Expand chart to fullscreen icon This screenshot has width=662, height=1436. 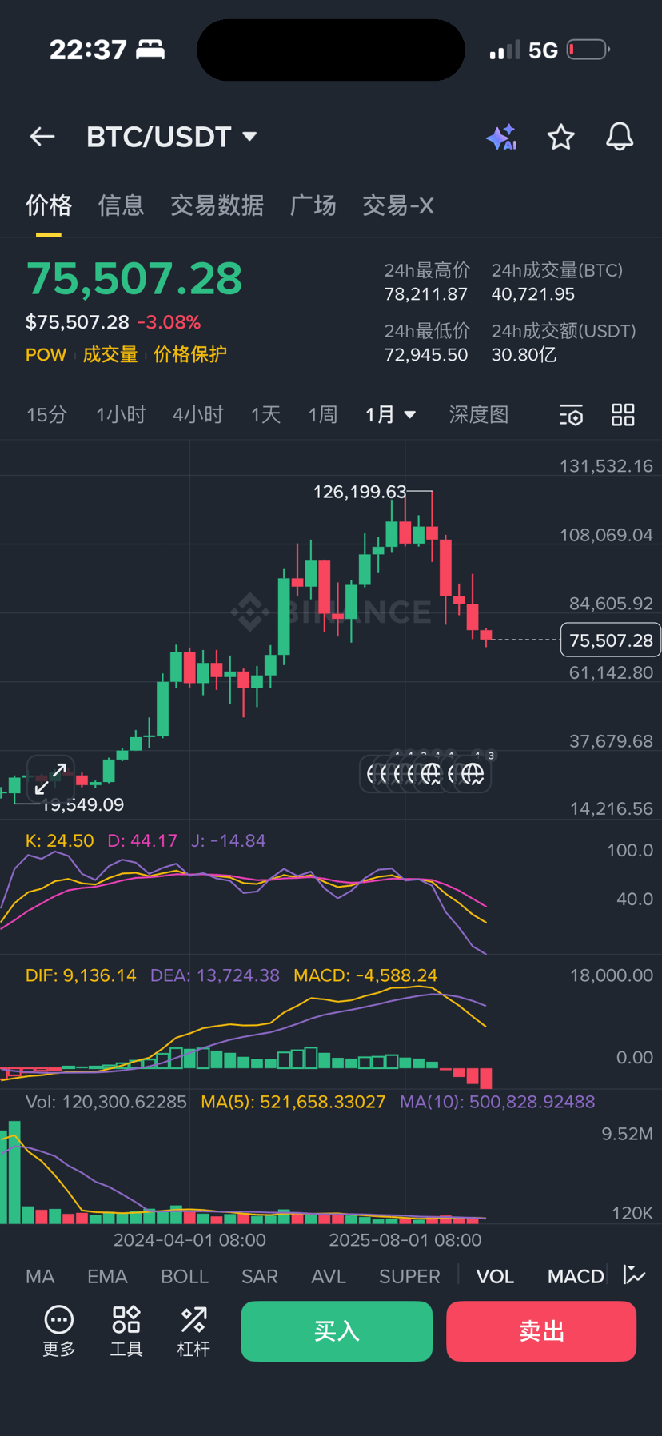51,780
